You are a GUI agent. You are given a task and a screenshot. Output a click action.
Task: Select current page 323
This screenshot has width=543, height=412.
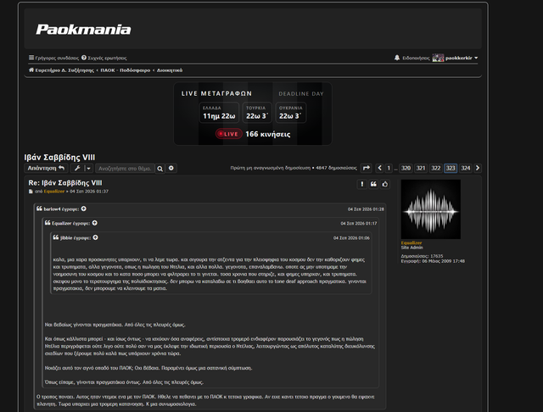[451, 168]
